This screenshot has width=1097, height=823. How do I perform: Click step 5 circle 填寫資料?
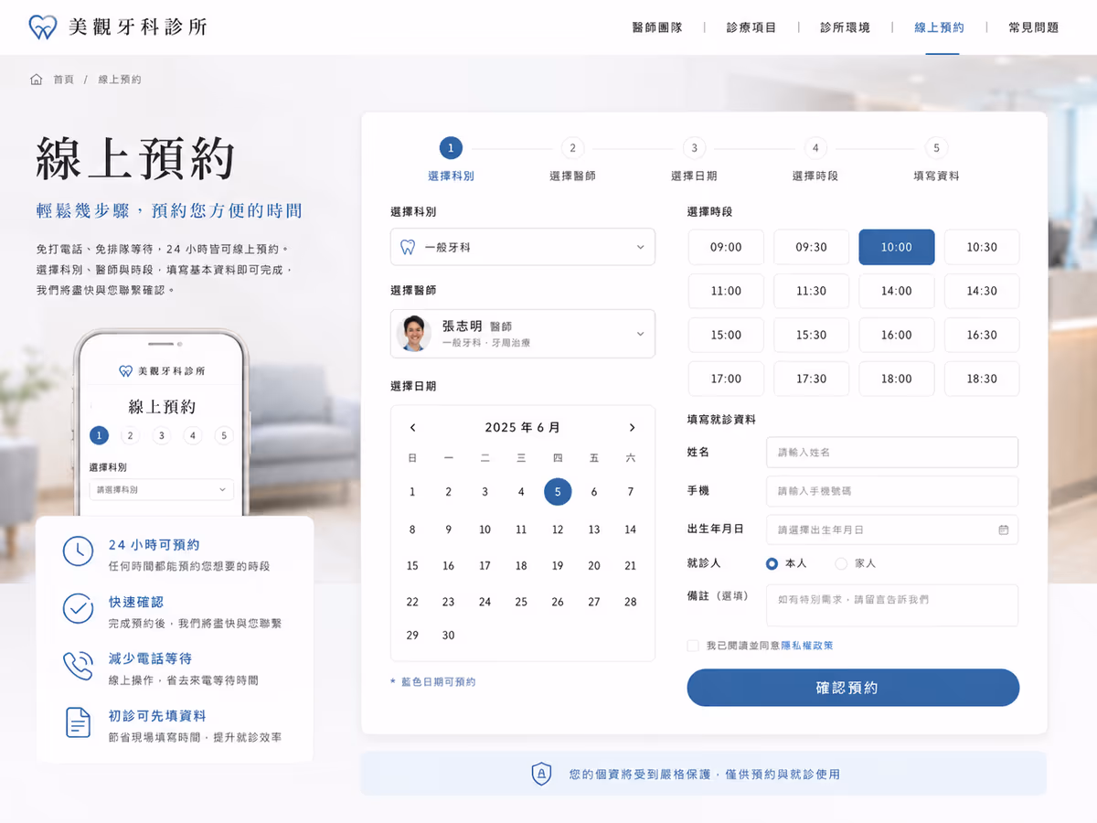point(936,148)
